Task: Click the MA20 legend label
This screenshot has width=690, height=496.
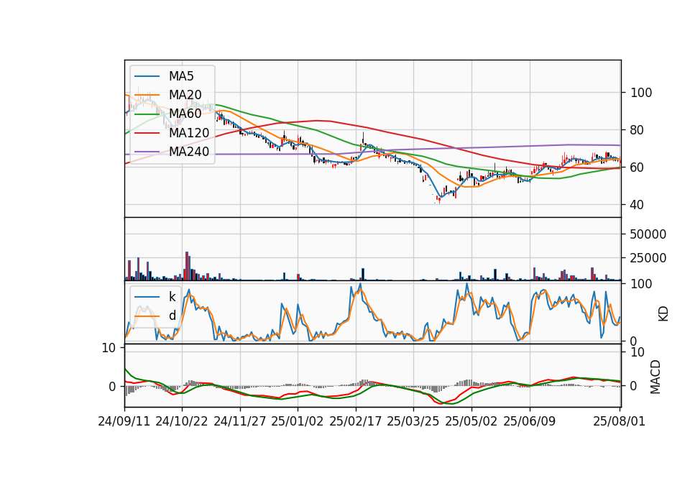Action: pyautogui.click(x=185, y=95)
